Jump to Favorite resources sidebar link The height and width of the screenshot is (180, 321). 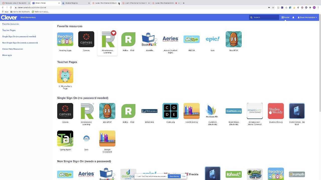coord(11,24)
